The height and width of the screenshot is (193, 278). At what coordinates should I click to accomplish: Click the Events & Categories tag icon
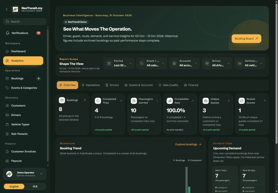[x=7, y=88]
